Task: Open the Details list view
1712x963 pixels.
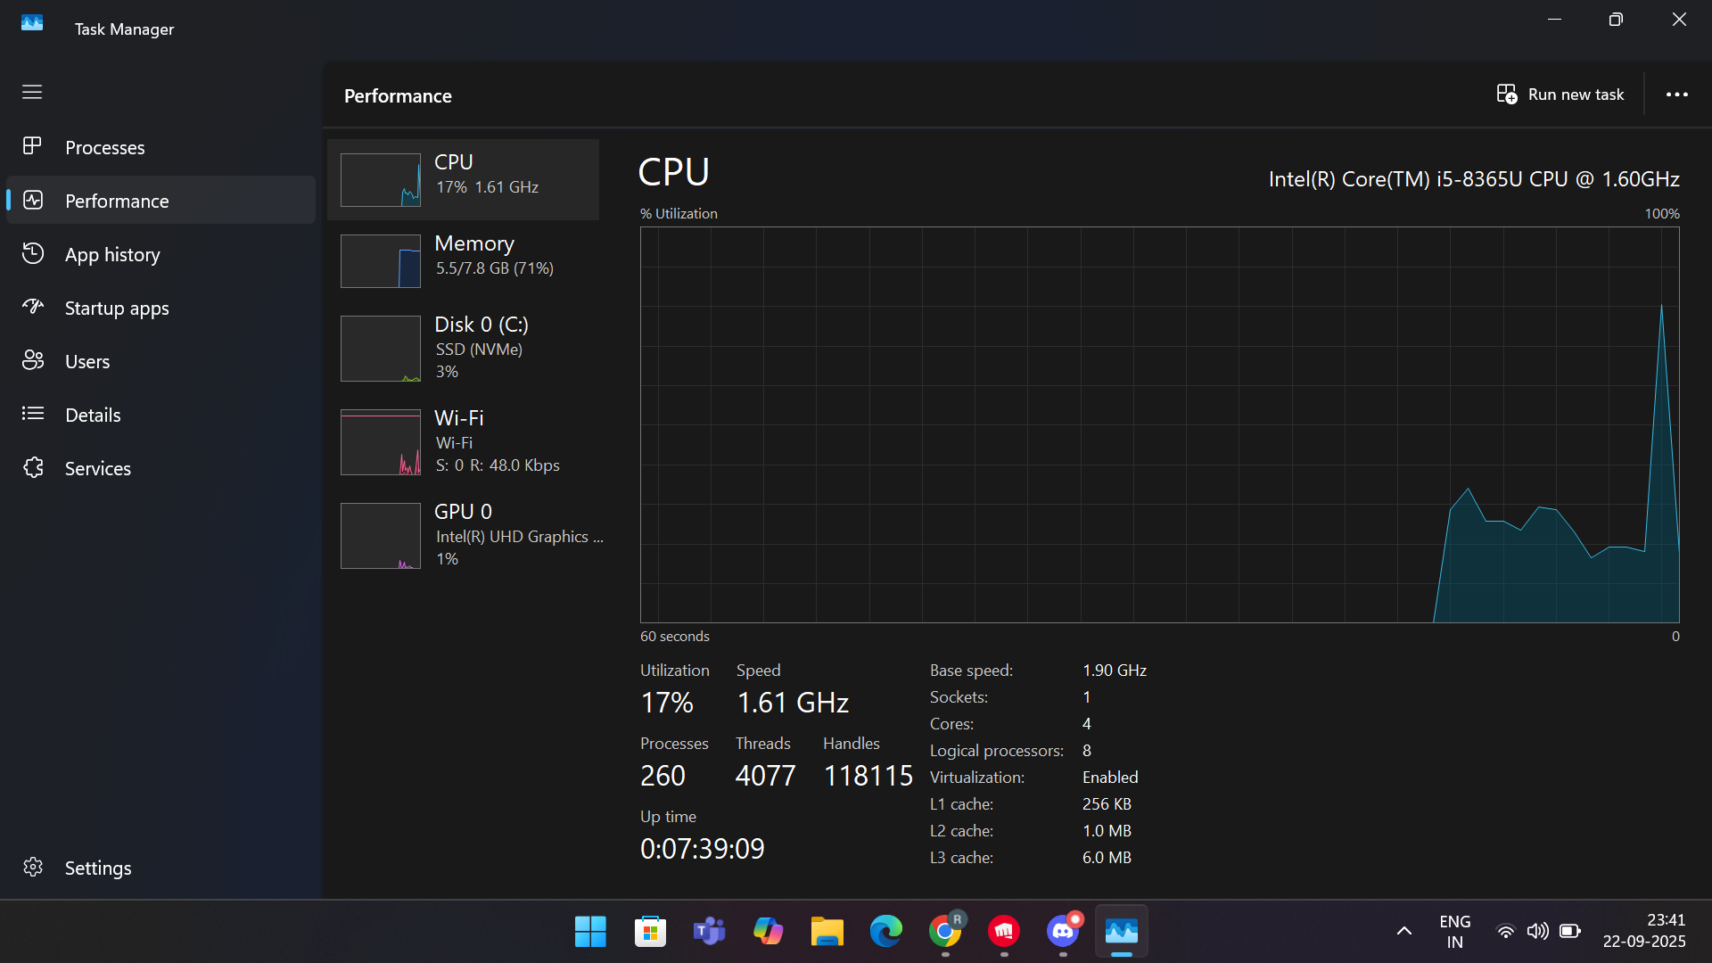Action: (x=92, y=415)
